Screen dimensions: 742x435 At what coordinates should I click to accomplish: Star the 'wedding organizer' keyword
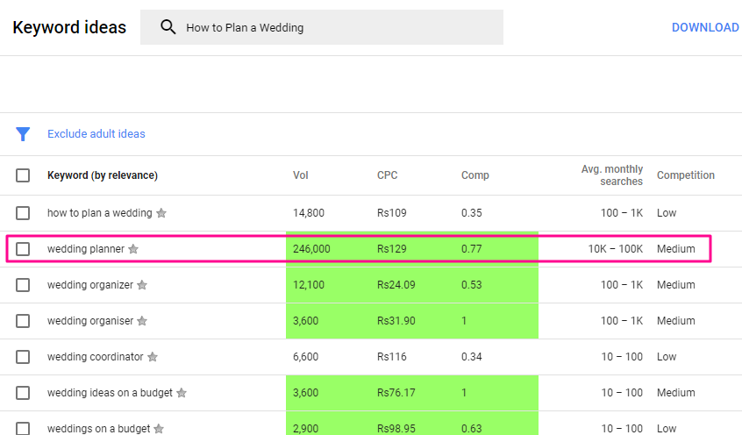click(x=142, y=285)
